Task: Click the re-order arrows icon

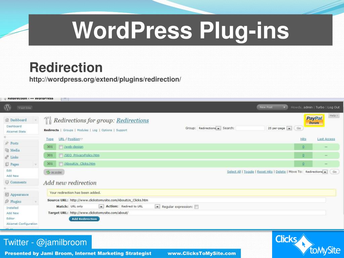Action: pyautogui.click(x=48, y=172)
